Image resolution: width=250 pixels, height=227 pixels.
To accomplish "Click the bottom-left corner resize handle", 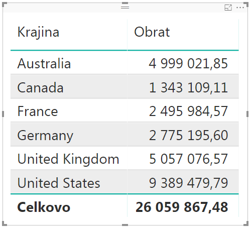I will (x=4, y=223).
